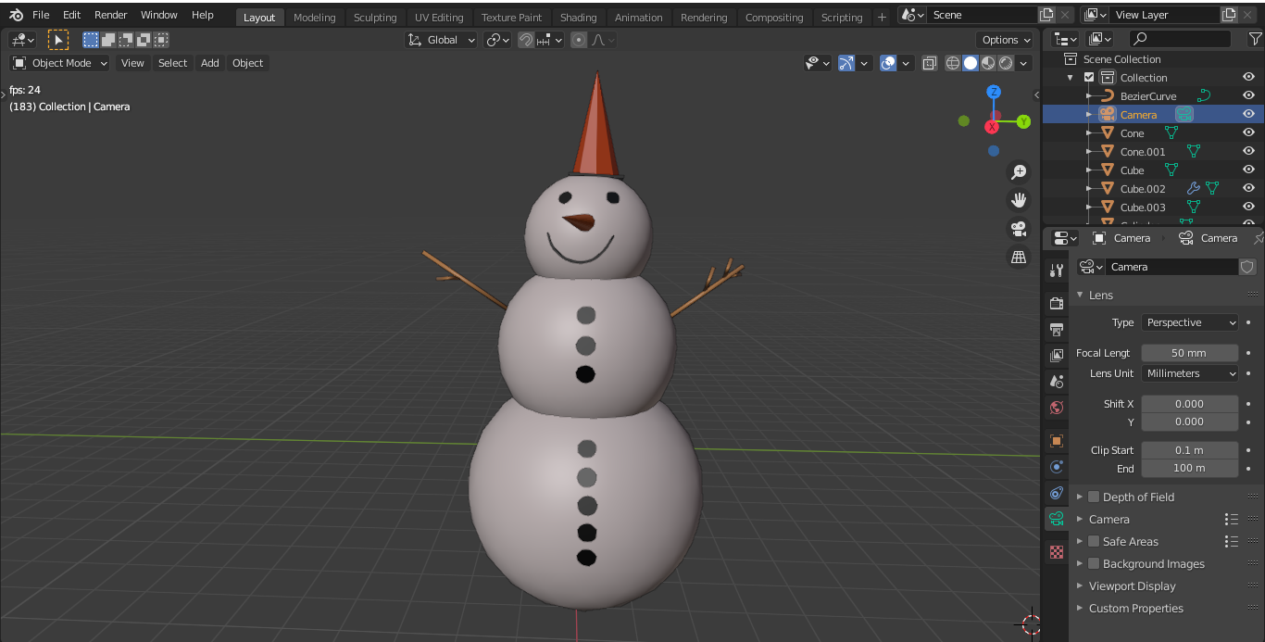This screenshot has height=642, width=1265.
Task: Click the Blender logo icon
Action: [x=17, y=15]
